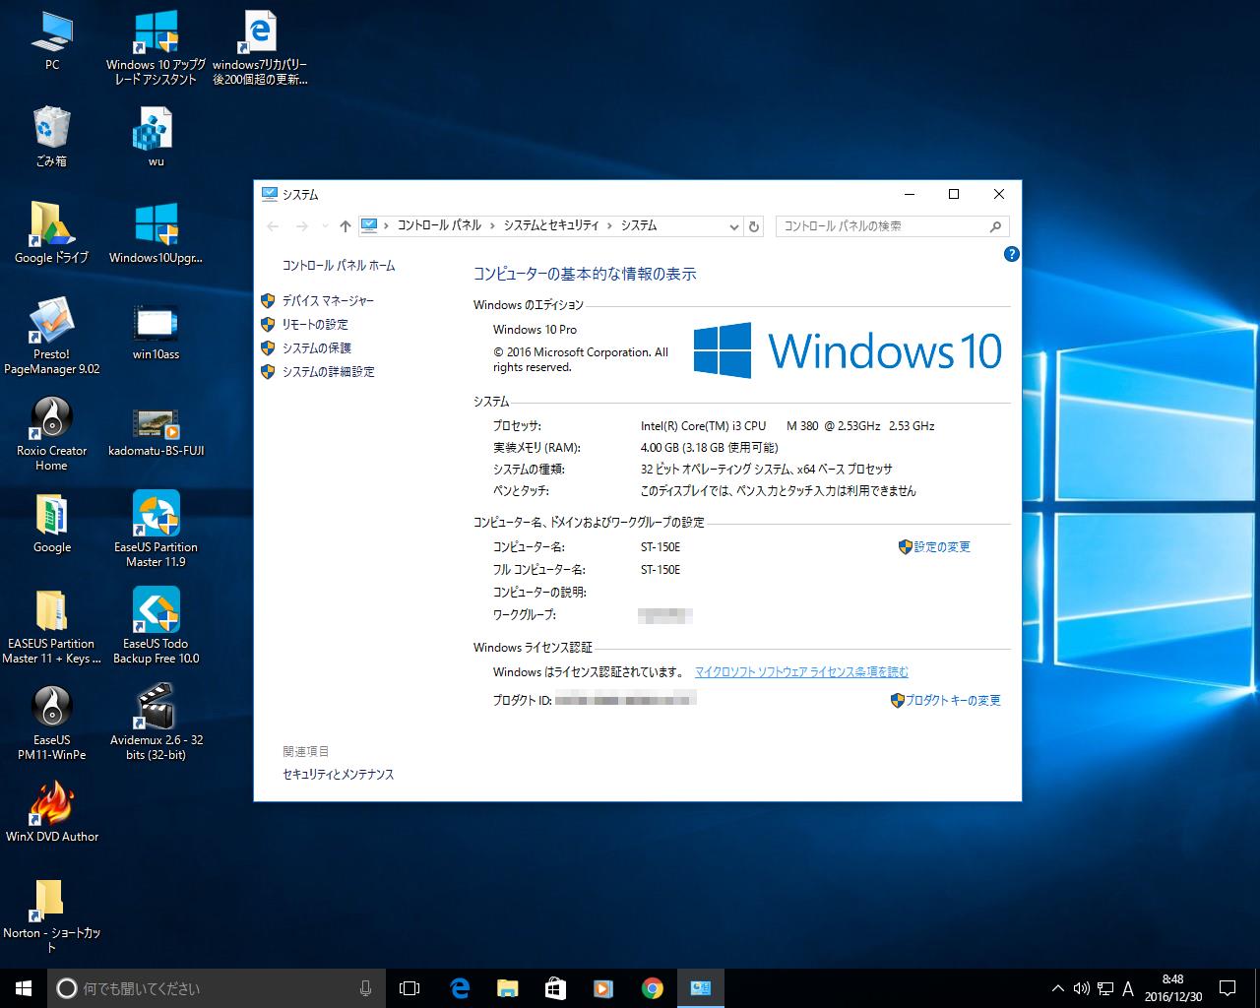Launch EaseUS Todo Backup Free 10.0

point(156,626)
